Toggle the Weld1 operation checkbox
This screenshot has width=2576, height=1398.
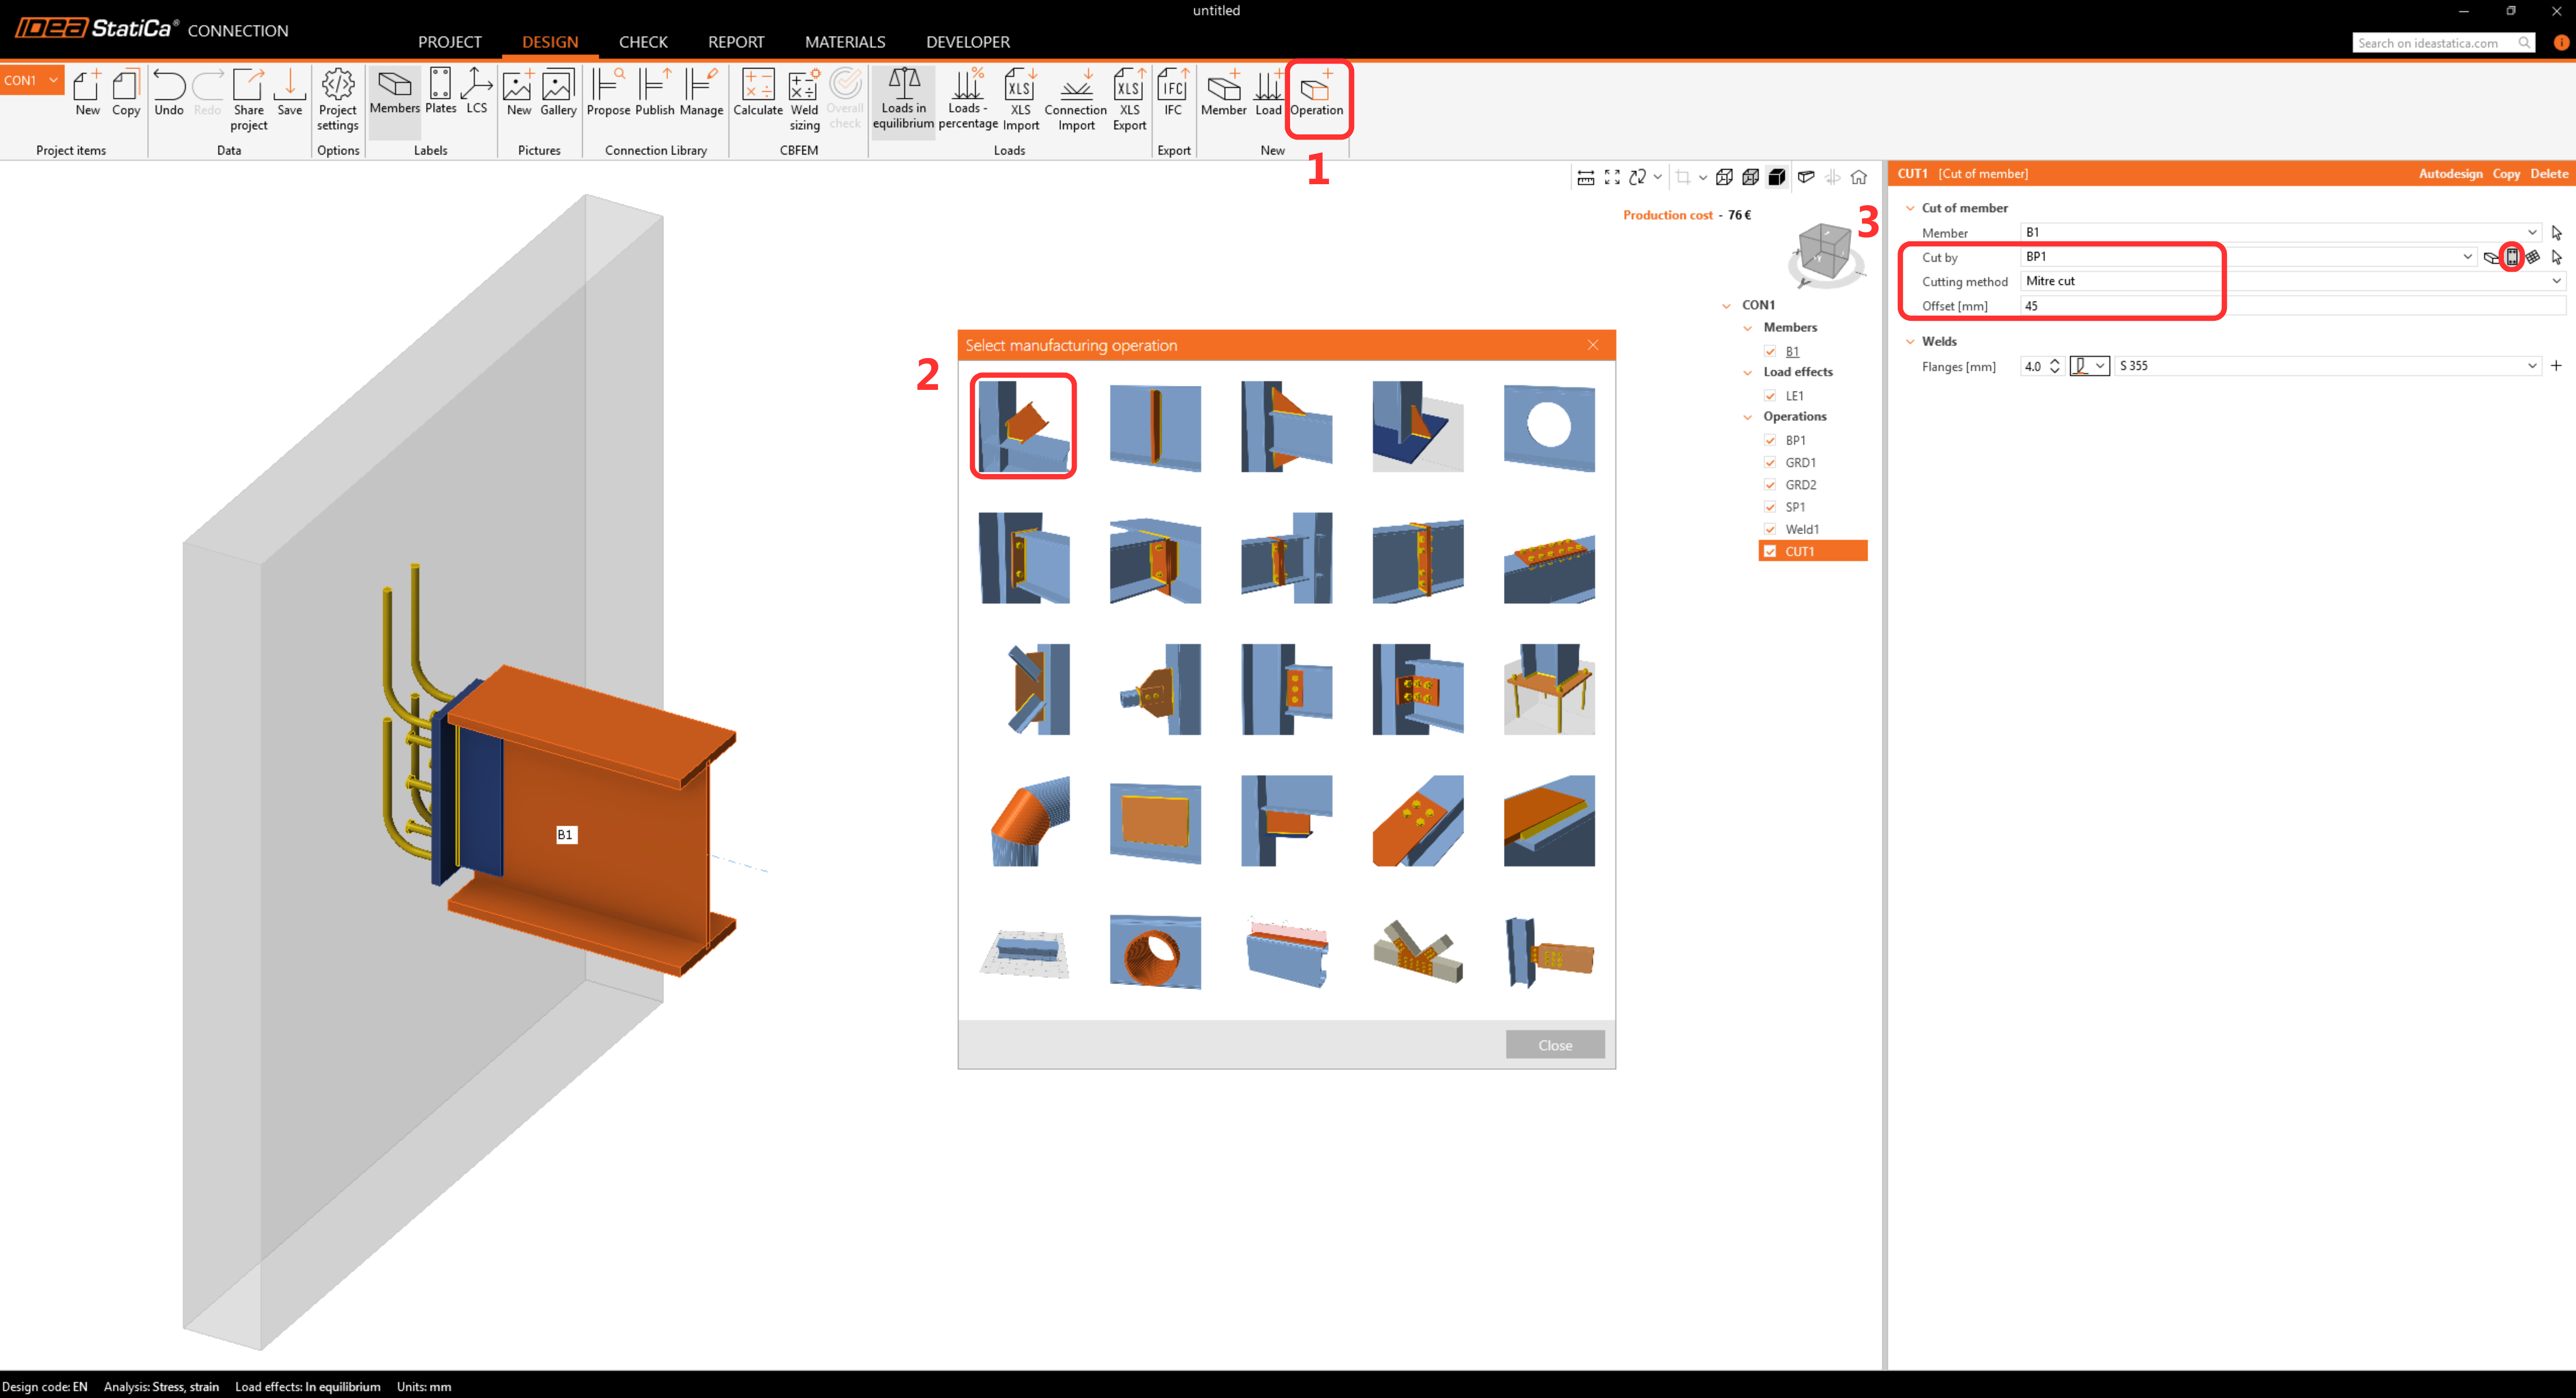[x=1770, y=529]
